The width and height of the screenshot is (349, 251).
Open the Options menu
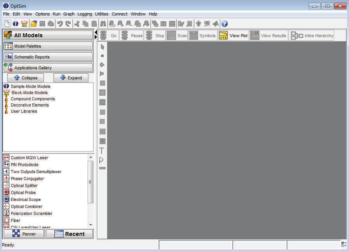tap(43, 14)
